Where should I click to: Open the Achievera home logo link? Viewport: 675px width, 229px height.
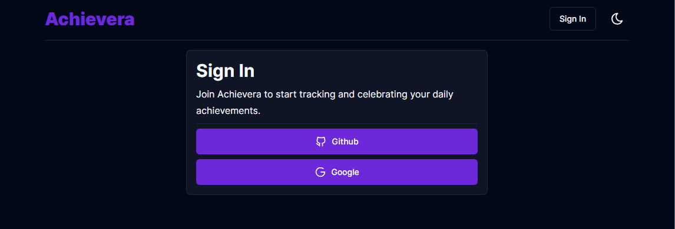90,19
